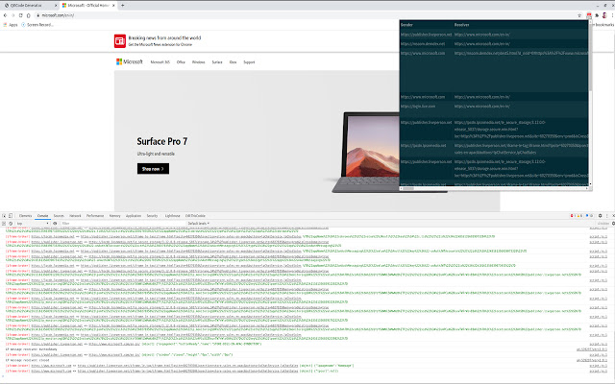This screenshot has height=384, width=615.
Task: Click the red error count indicator in DevTools
Action: pos(573,216)
